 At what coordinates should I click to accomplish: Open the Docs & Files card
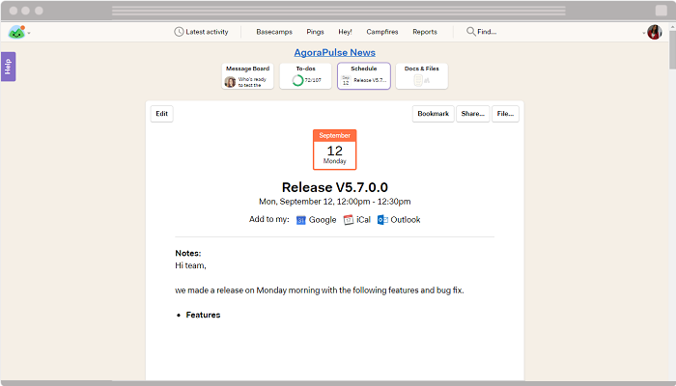[422, 76]
